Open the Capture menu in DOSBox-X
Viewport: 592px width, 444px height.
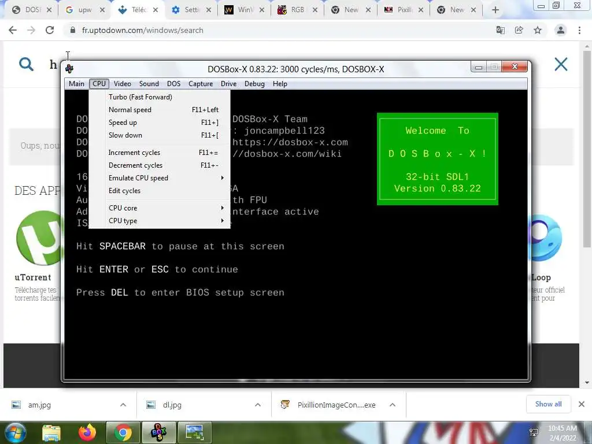(x=201, y=84)
